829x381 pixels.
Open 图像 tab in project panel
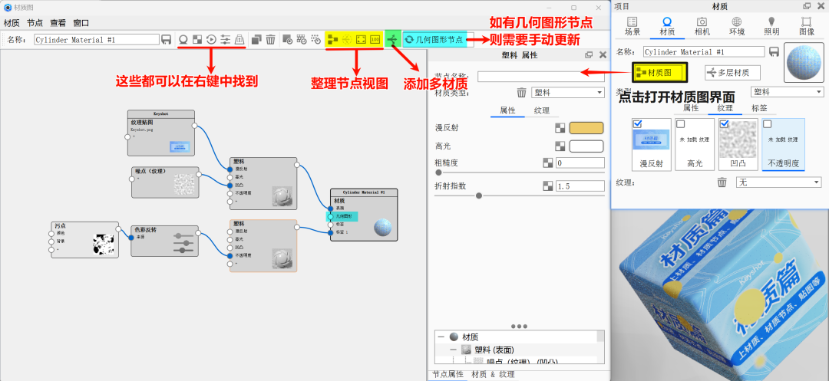(806, 26)
